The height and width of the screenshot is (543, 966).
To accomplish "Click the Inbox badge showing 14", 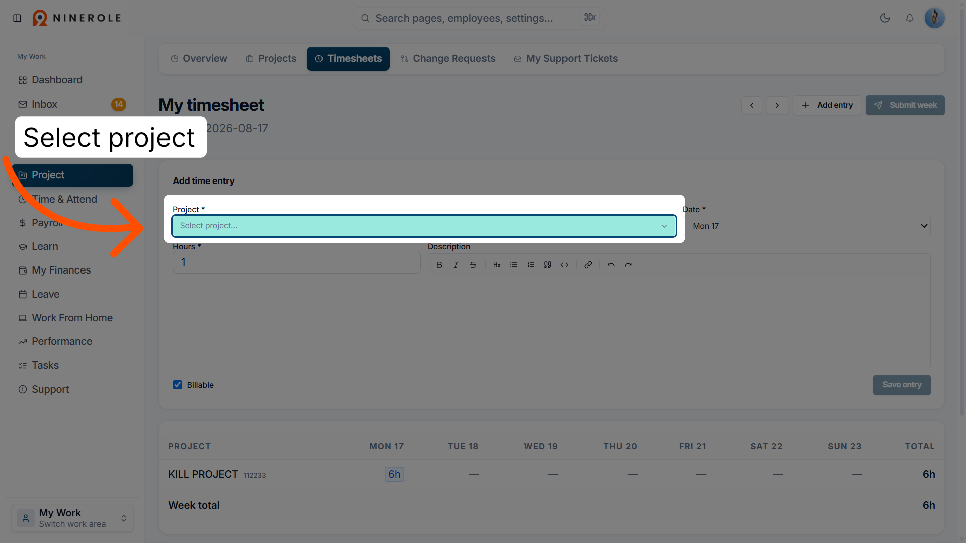I will tap(119, 104).
